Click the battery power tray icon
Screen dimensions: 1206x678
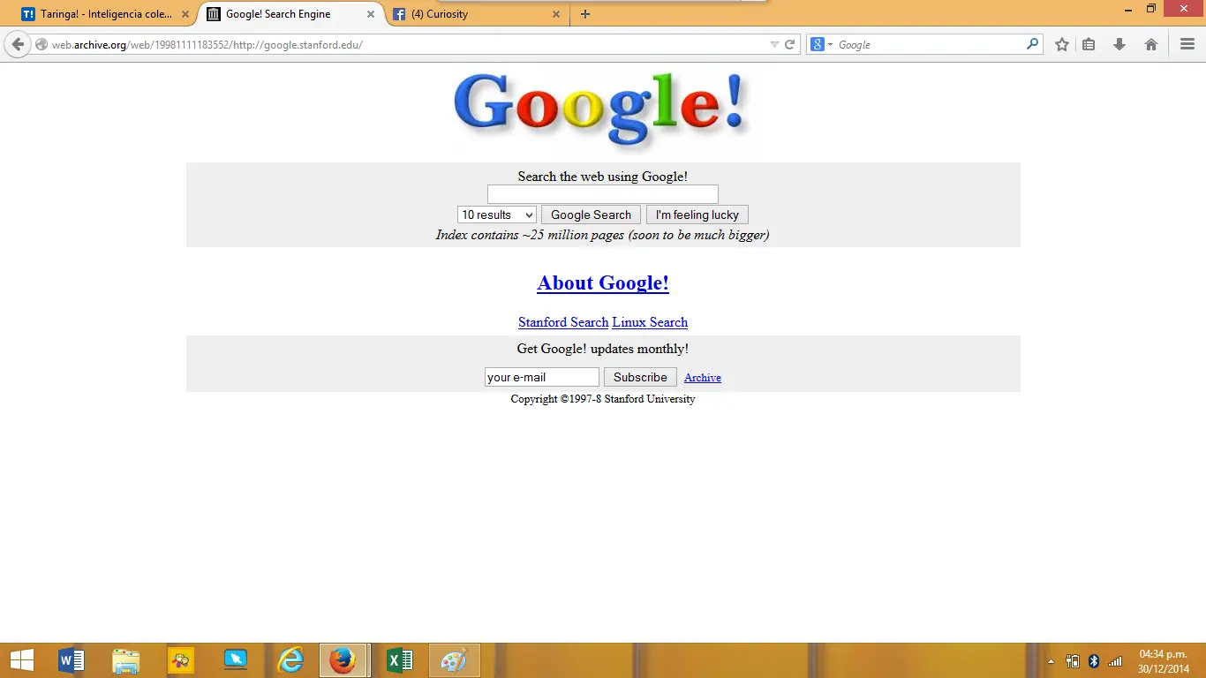(1073, 661)
